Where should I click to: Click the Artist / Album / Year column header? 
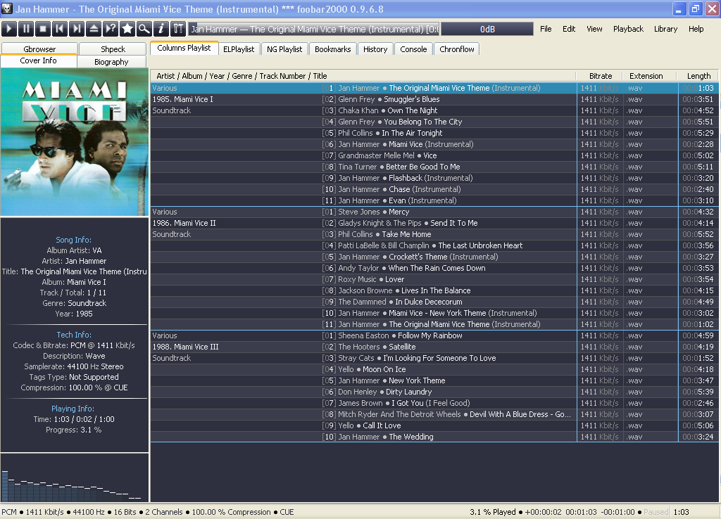point(363,76)
